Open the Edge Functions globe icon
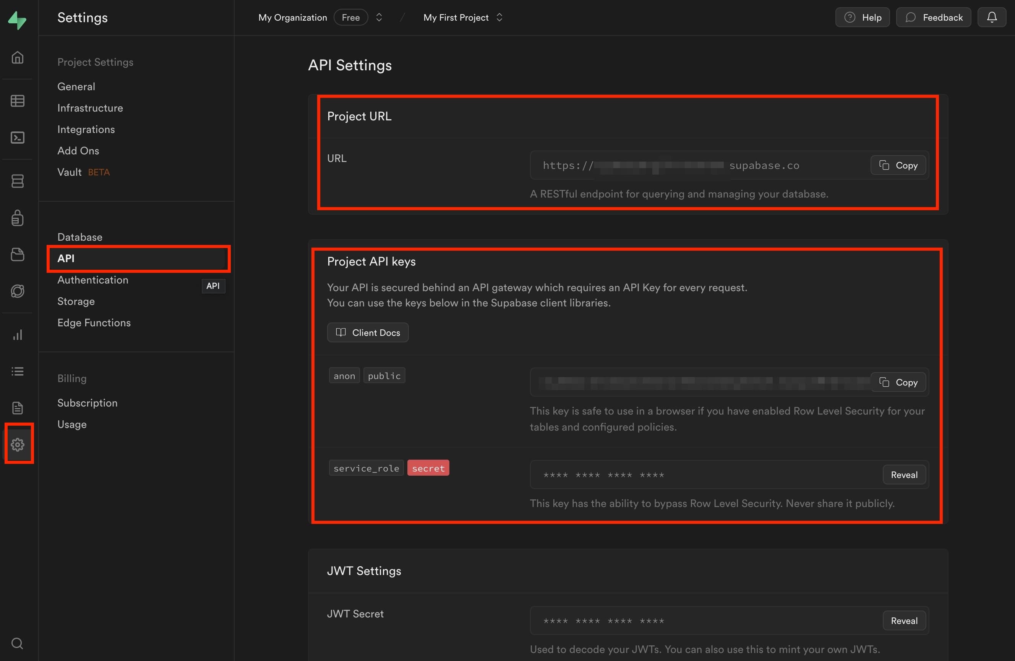1015x661 pixels. click(x=17, y=291)
